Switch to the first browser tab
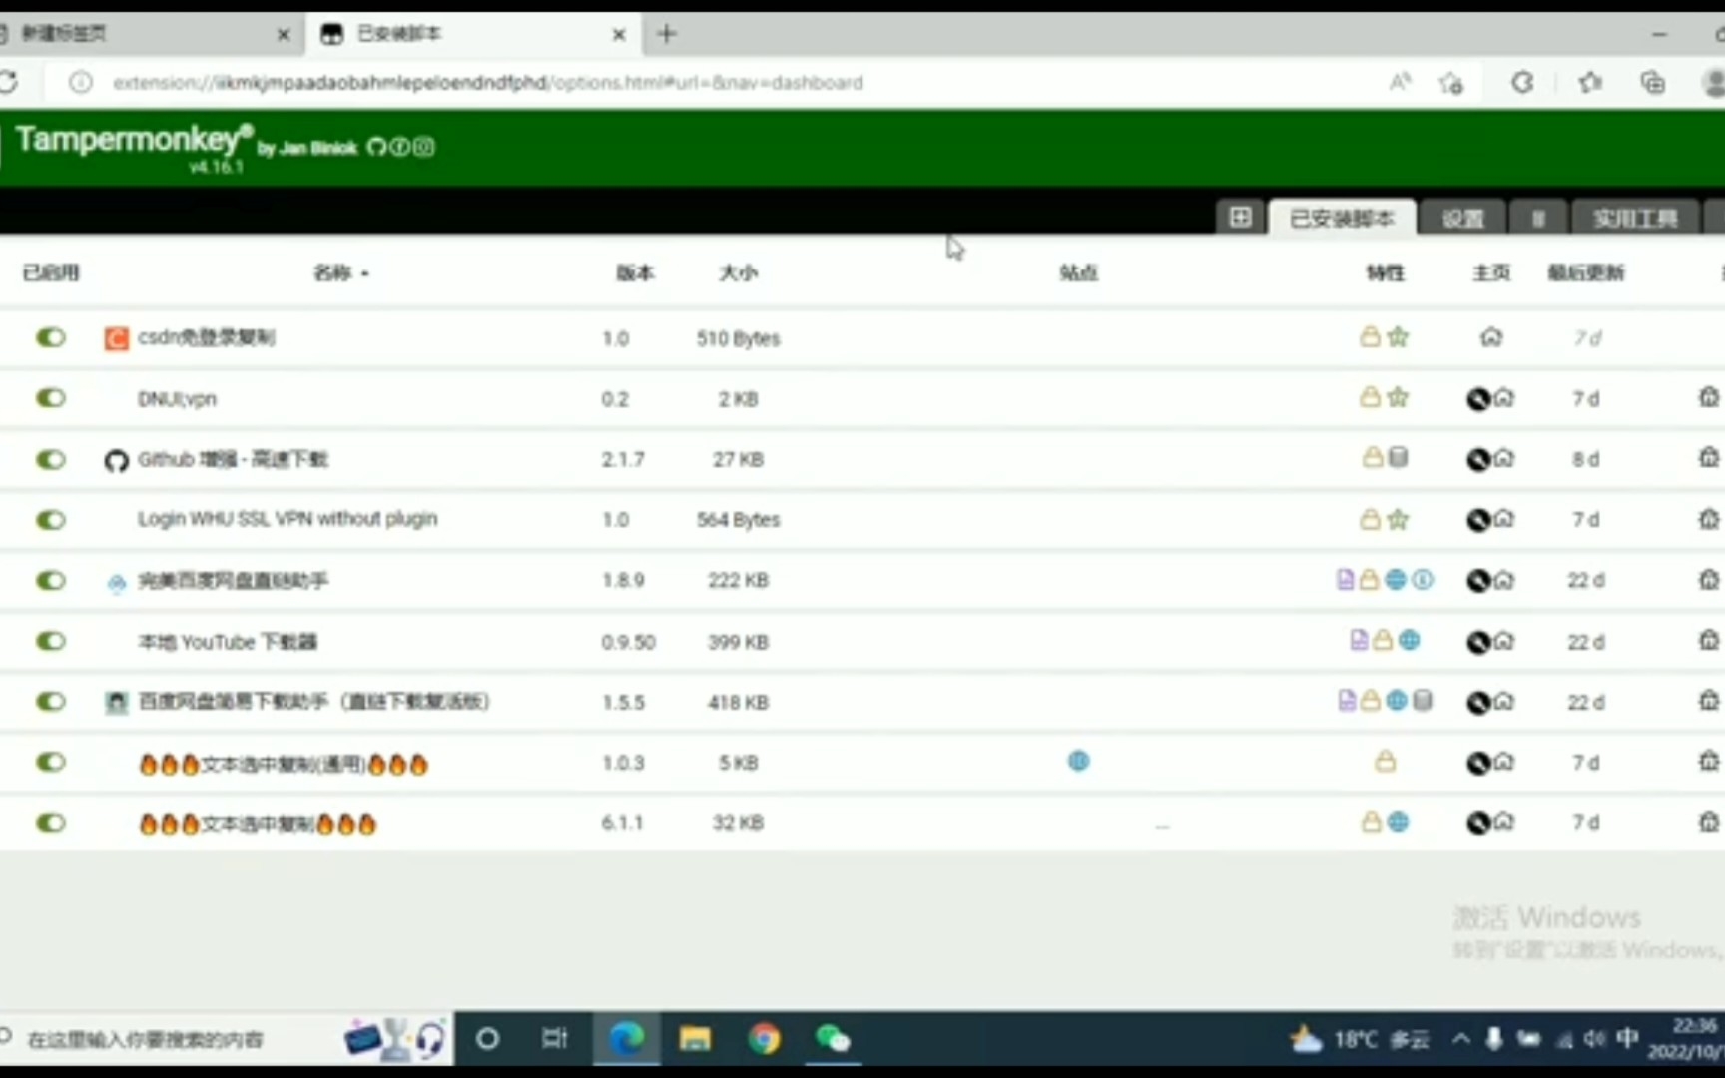 tap(150, 34)
